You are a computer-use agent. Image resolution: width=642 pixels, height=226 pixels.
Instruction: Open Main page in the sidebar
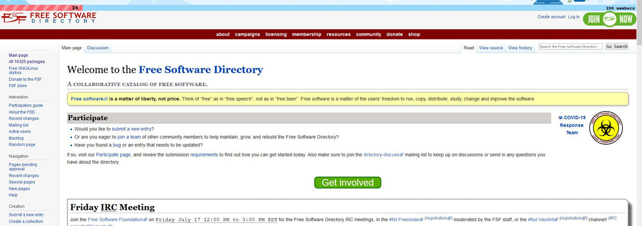point(18,55)
